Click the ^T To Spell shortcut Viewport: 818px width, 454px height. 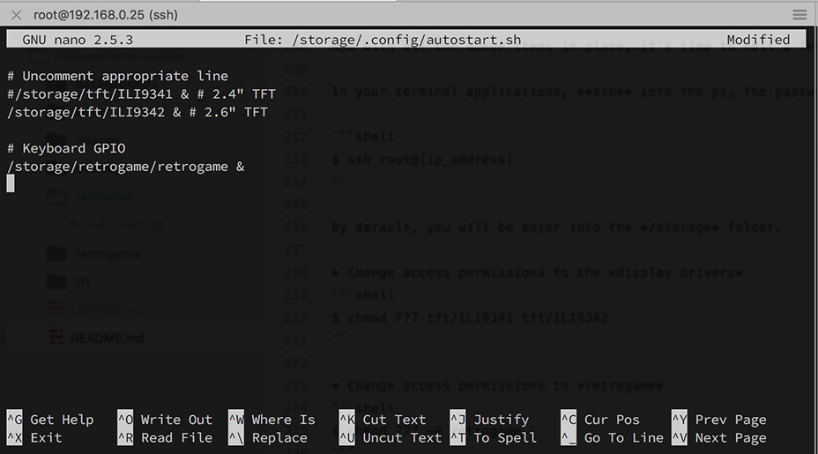click(x=493, y=438)
